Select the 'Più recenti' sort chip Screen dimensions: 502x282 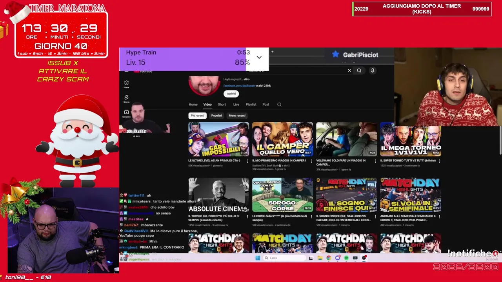coord(197,116)
